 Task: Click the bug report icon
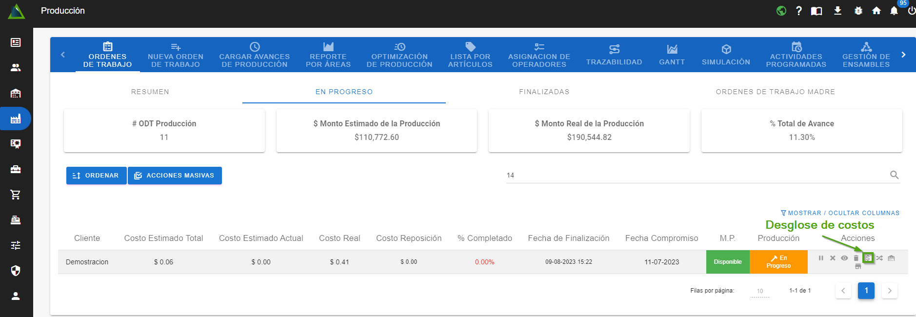858,11
